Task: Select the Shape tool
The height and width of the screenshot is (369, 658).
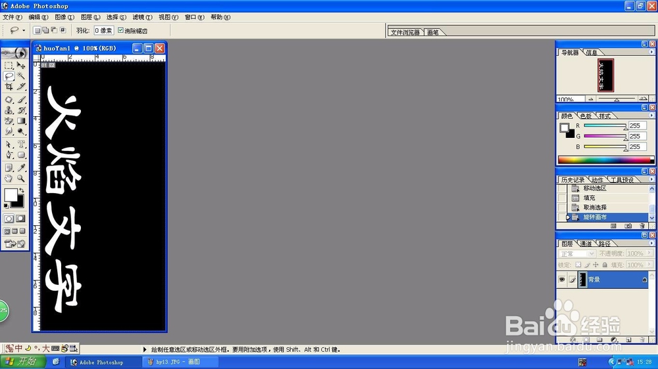Action: pos(21,154)
